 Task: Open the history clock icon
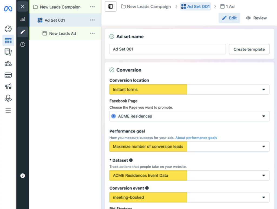[x=23, y=44]
